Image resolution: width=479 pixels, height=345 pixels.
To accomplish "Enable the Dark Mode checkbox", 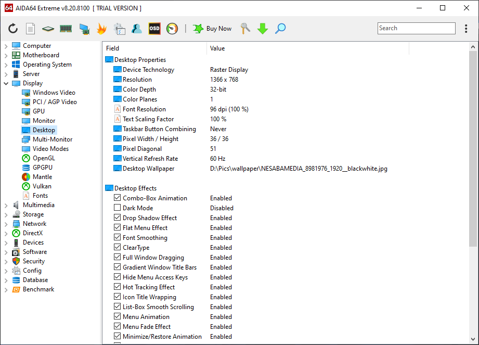I will [x=117, y=208].
